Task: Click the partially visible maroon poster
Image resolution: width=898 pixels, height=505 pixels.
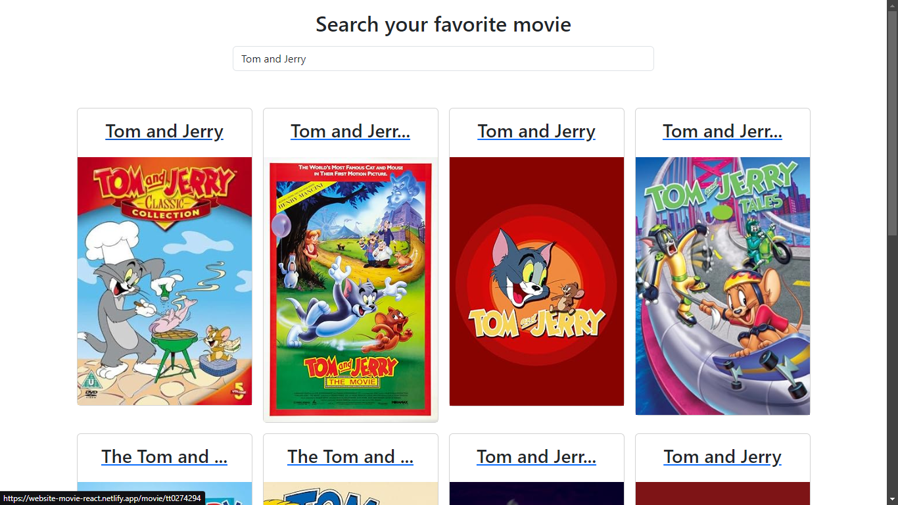Action: (x=722, y=494)
